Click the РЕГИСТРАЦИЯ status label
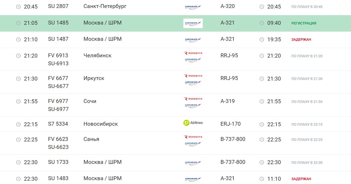This screenshot has width=351, height=184. click(x=304, y=23)
